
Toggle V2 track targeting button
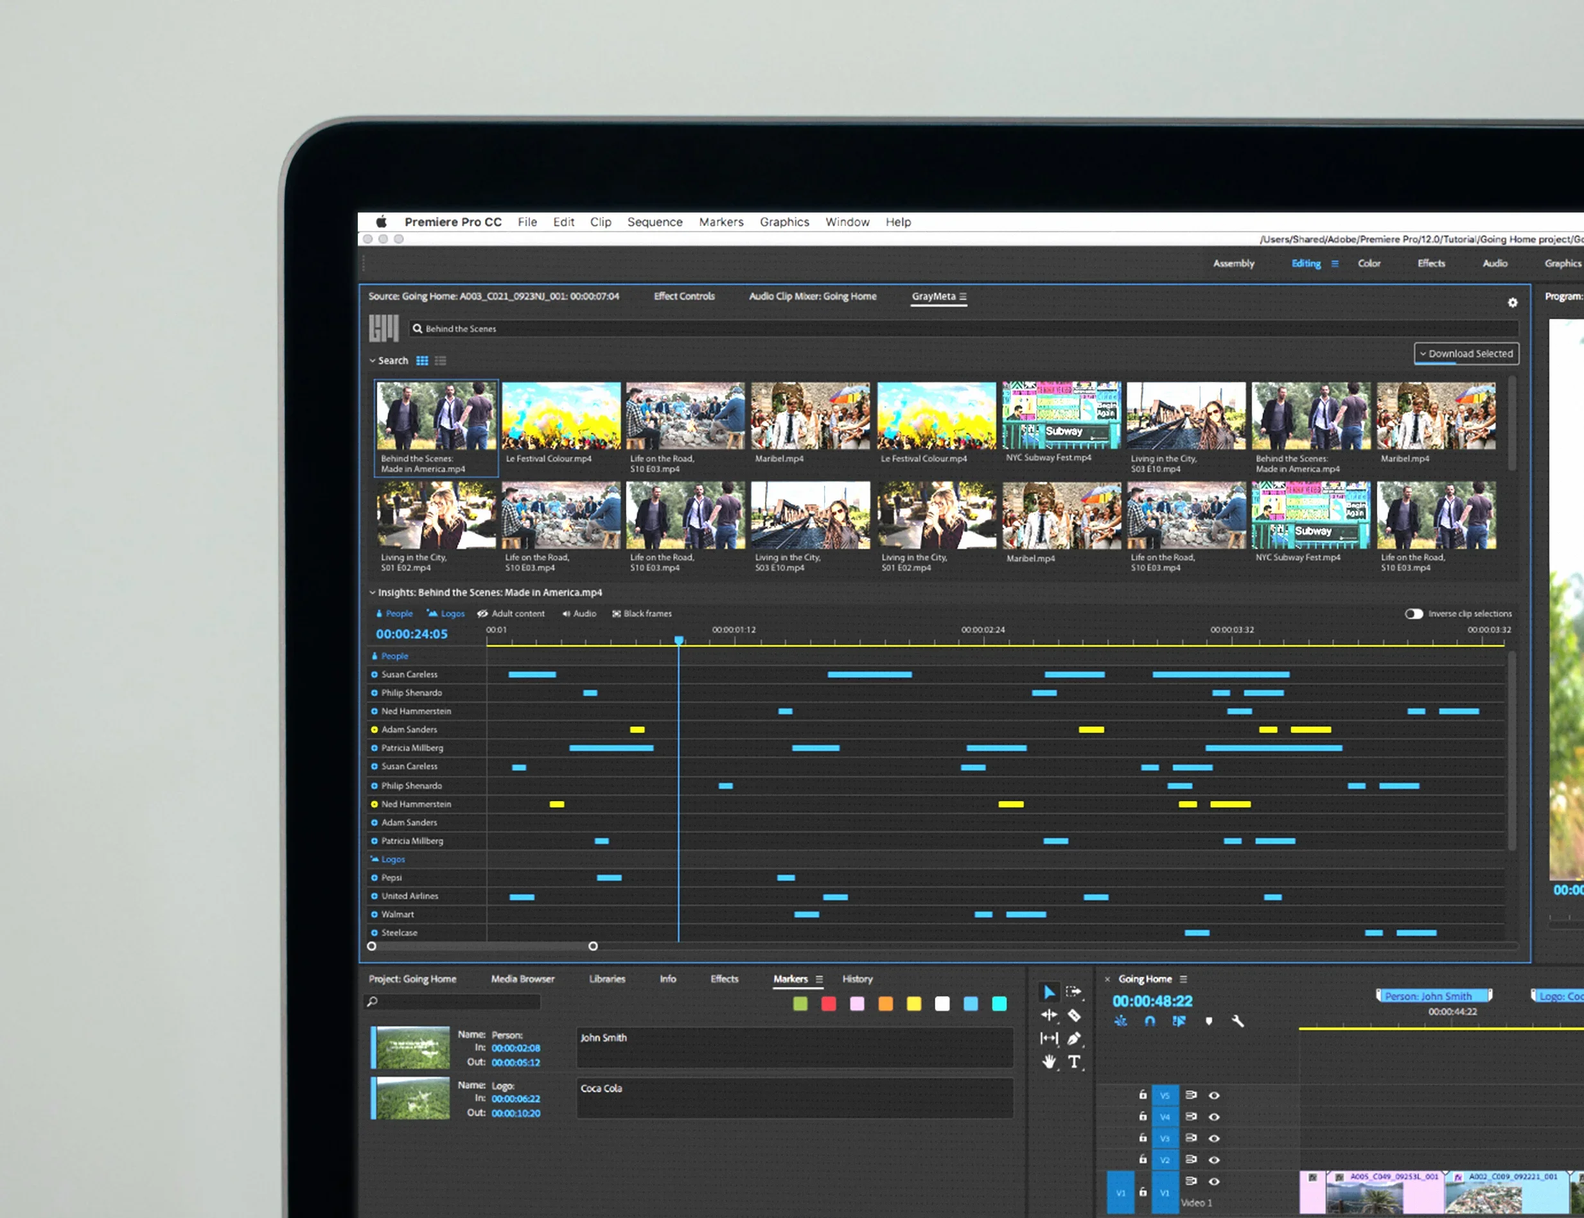1165,1160
